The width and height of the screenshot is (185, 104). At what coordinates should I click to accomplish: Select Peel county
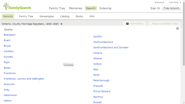click(x=96, y=69)
